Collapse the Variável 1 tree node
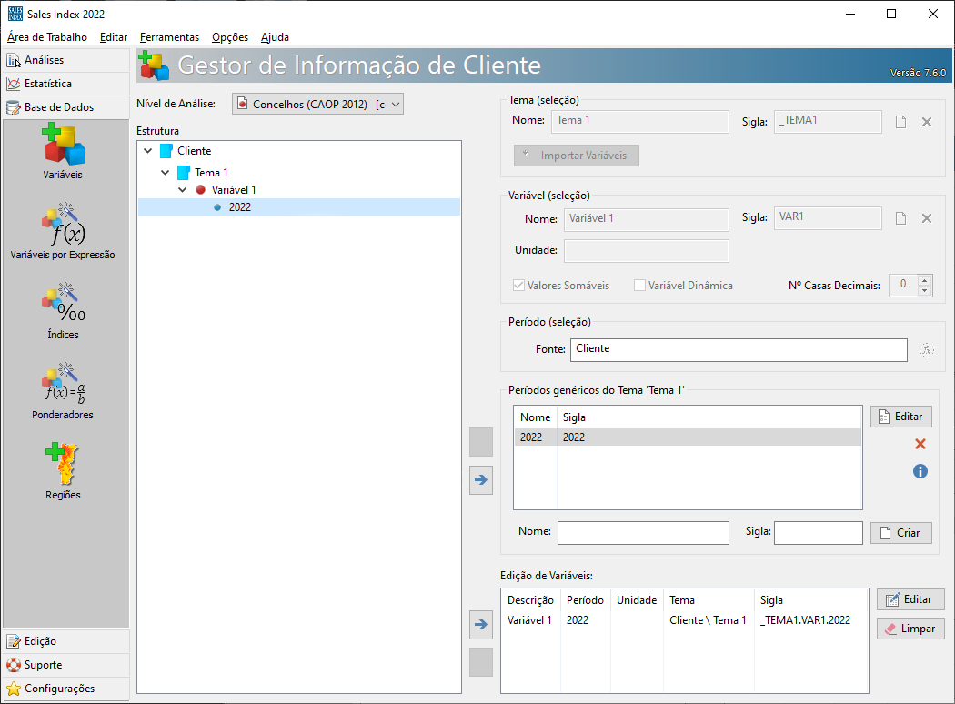955x704 pixels. [x=182, y=189]
